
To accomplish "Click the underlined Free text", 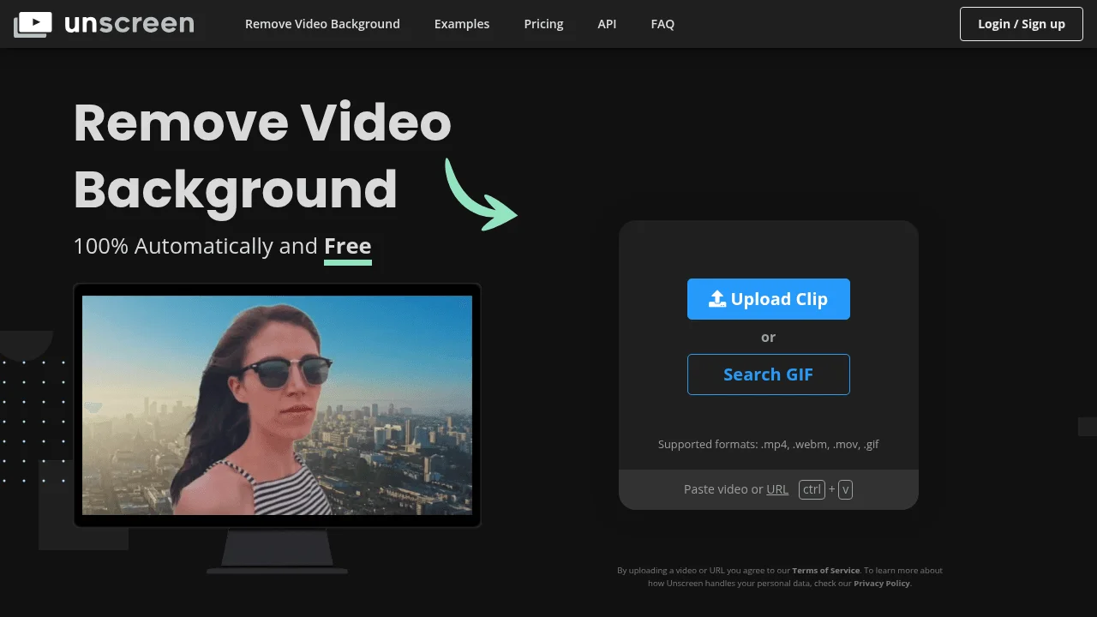I will (x=347, y=247).
